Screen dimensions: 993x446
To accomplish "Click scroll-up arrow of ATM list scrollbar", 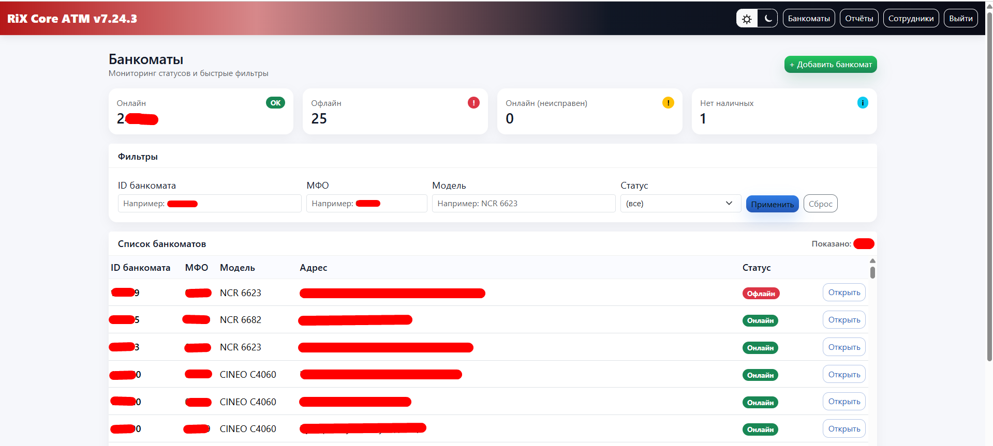I will point(872,261).
